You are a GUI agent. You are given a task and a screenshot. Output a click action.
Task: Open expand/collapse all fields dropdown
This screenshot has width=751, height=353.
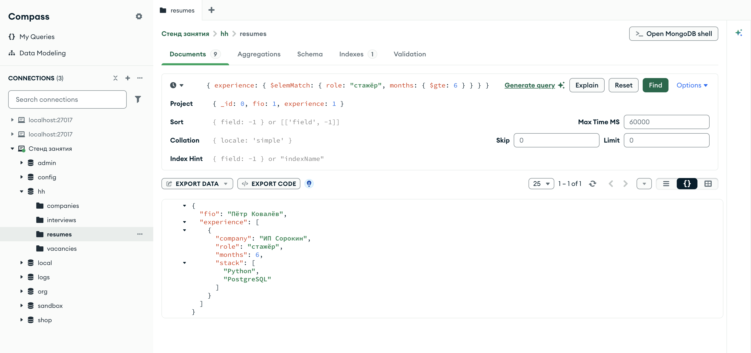click(644, 184)
